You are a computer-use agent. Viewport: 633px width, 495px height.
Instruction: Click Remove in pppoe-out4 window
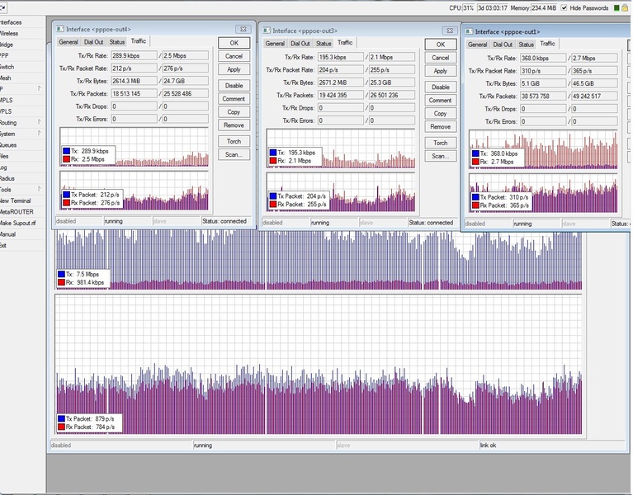234,125
